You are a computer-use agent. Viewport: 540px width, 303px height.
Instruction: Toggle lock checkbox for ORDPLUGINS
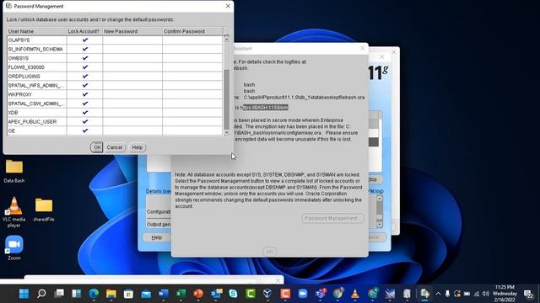(x=84, y=77)
